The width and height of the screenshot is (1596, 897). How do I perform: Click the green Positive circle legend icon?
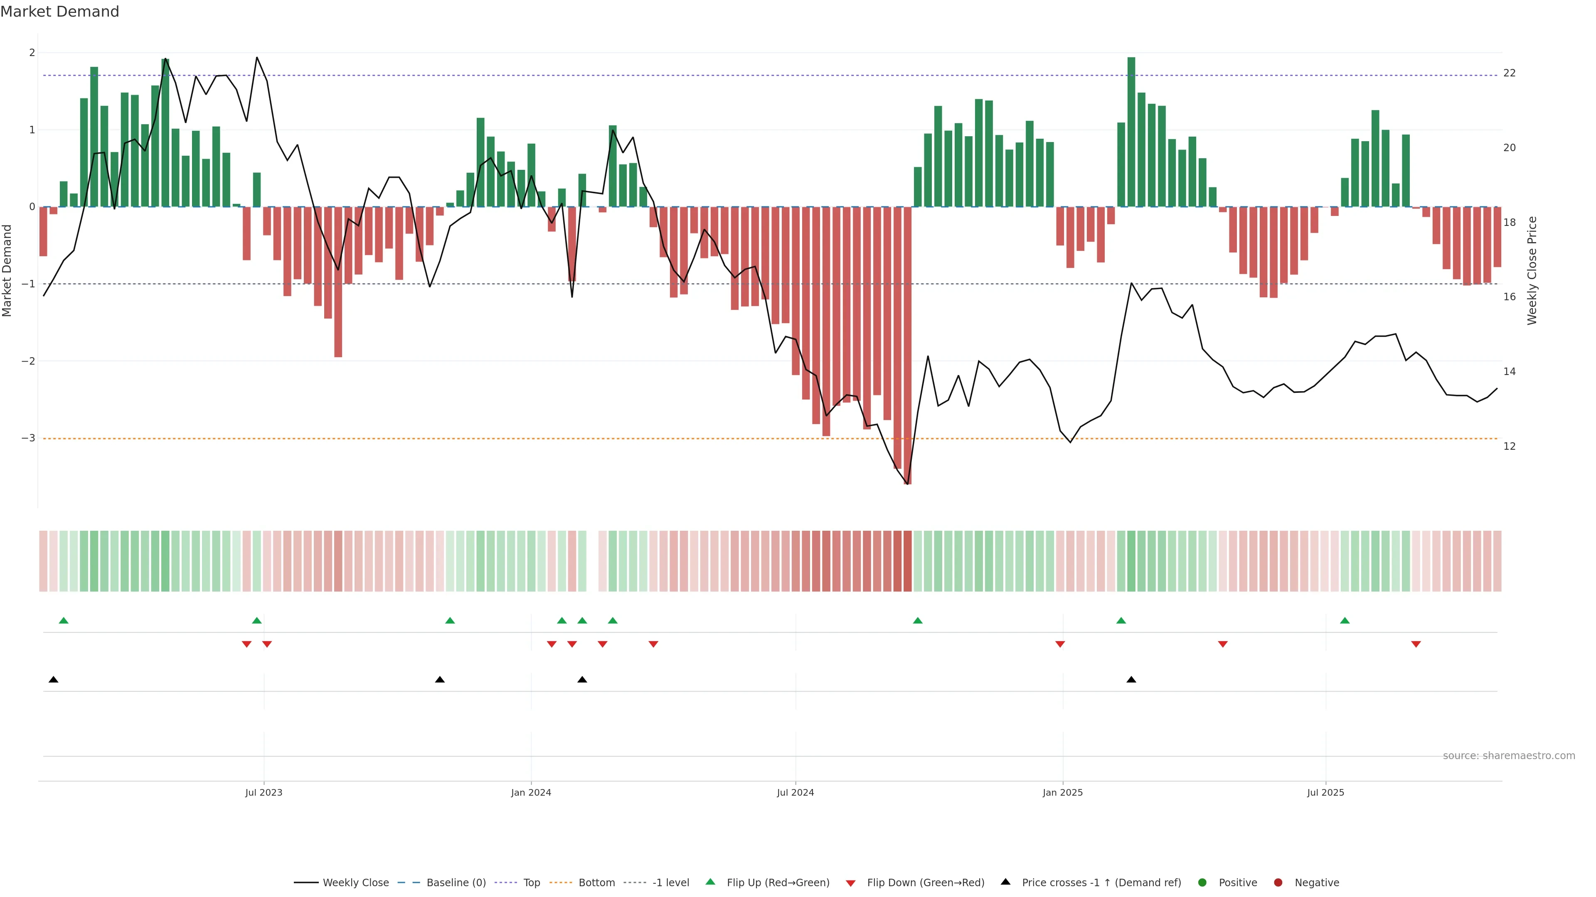[1202, 882]
